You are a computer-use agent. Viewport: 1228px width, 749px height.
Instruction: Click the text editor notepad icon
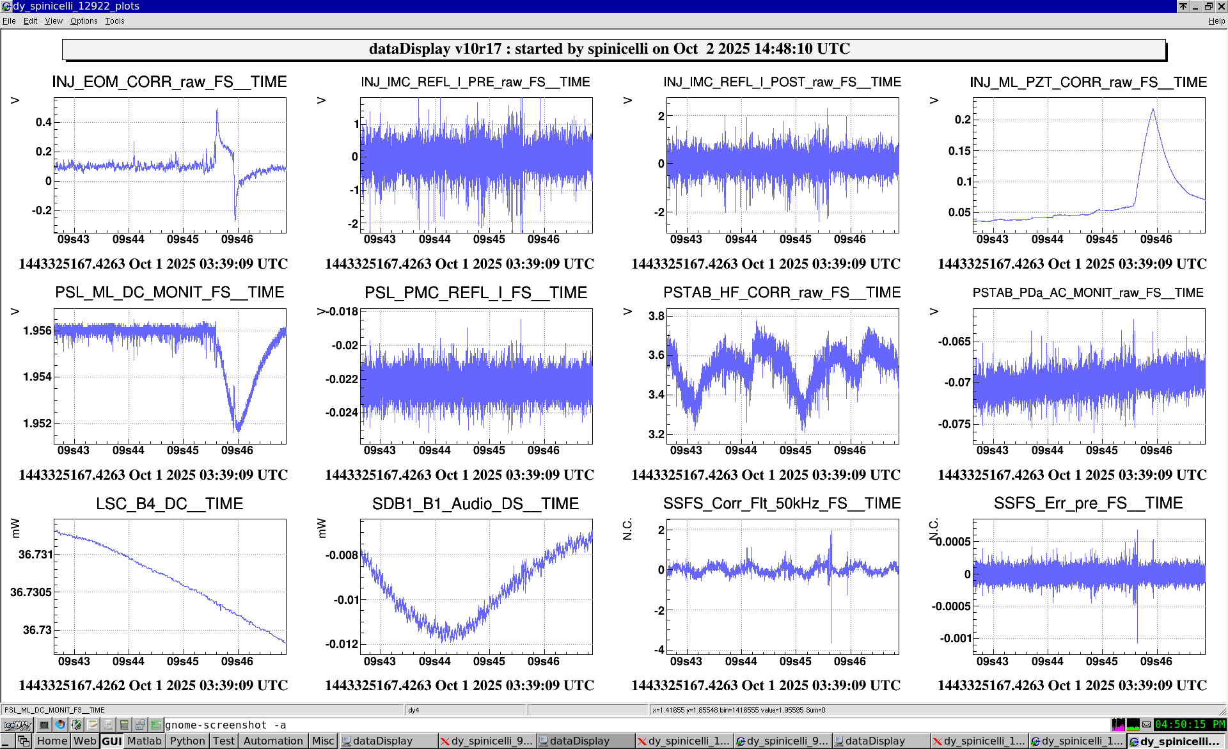[93, 725]
